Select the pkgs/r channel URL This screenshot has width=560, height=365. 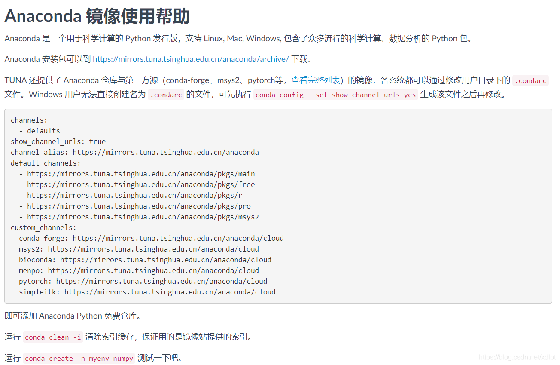[134, 195]
